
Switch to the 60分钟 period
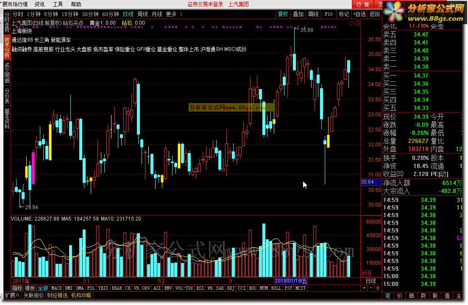pyautogui.click(x=111, y=14)
